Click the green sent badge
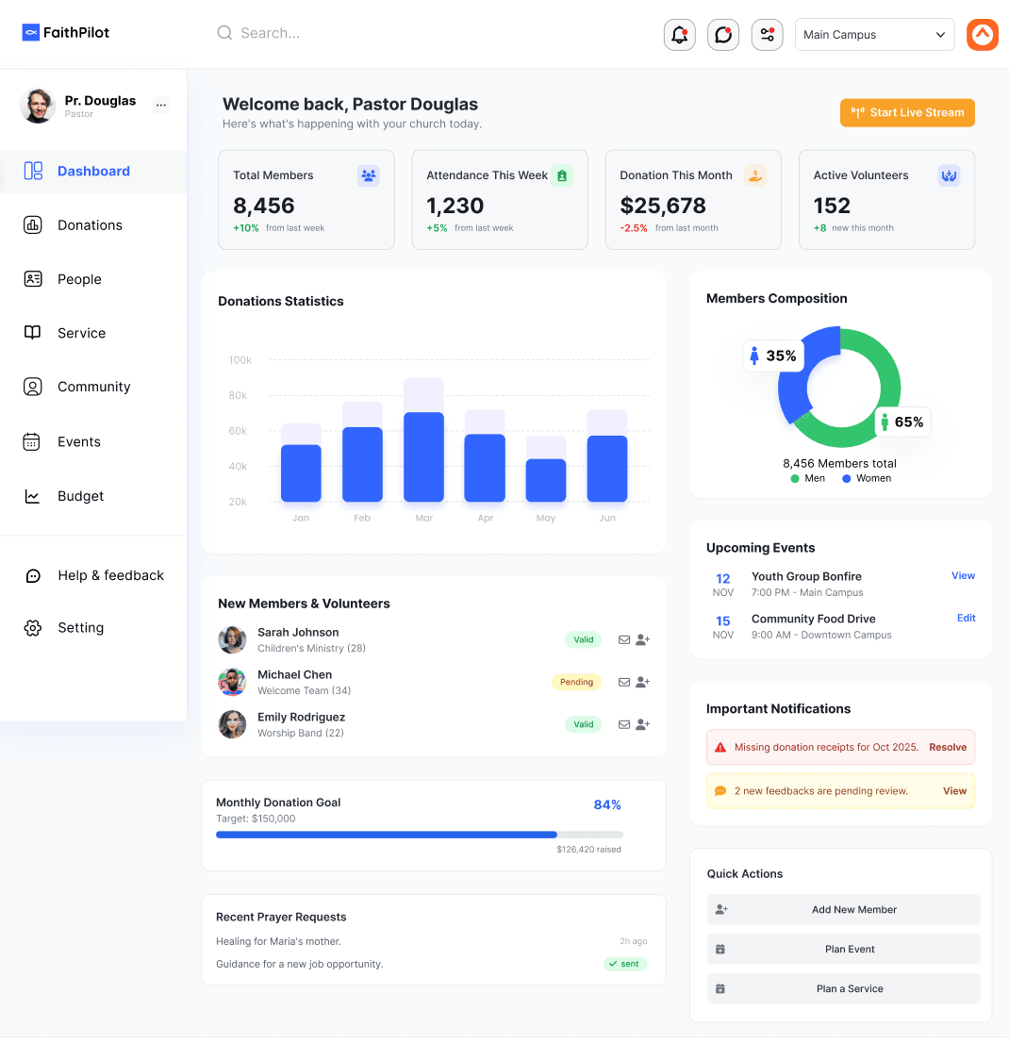This screenshot has width=1009, height=1043. pos(624,964)
